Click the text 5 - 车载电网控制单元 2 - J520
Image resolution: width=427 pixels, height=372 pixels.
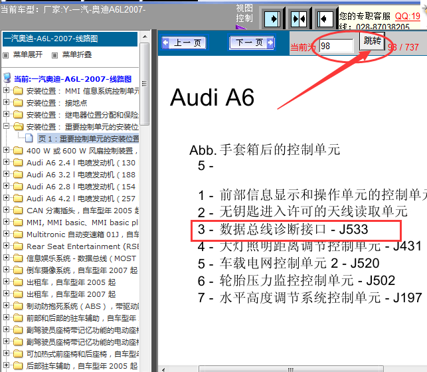click(x=288, y=263)
